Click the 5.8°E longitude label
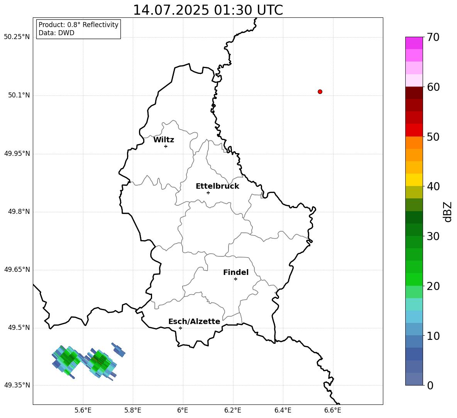Screen dimensions: 457x418 click(x=133, y=410)
